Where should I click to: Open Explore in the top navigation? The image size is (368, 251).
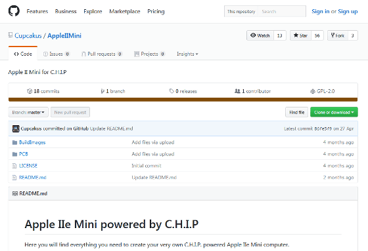click(93, 11)
